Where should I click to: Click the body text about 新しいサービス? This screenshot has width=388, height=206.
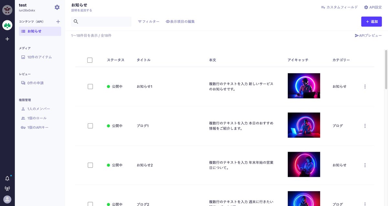[x=241, y=87]
